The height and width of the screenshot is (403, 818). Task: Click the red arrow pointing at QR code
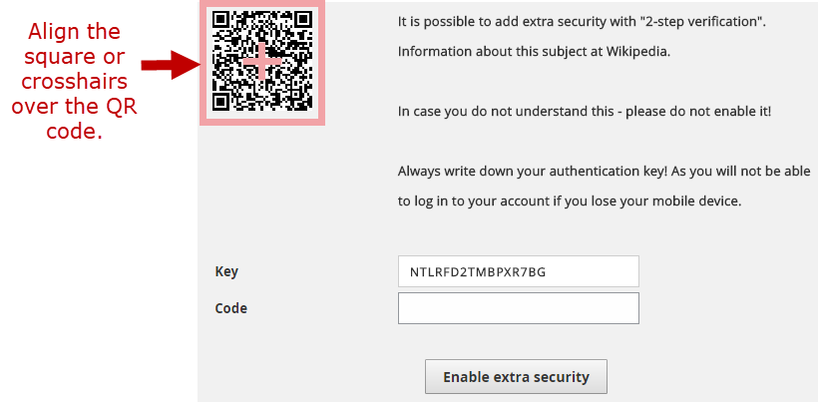tap(171, 65)
